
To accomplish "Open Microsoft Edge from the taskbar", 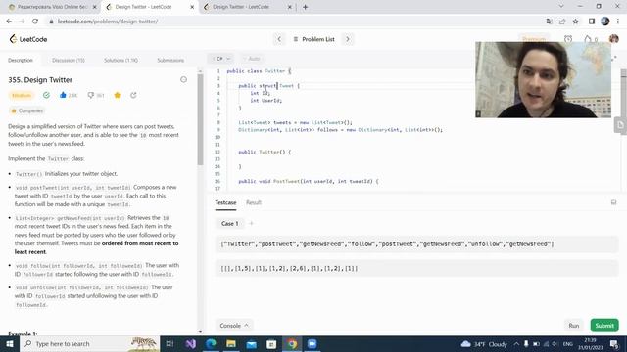I will pos(212,343).
